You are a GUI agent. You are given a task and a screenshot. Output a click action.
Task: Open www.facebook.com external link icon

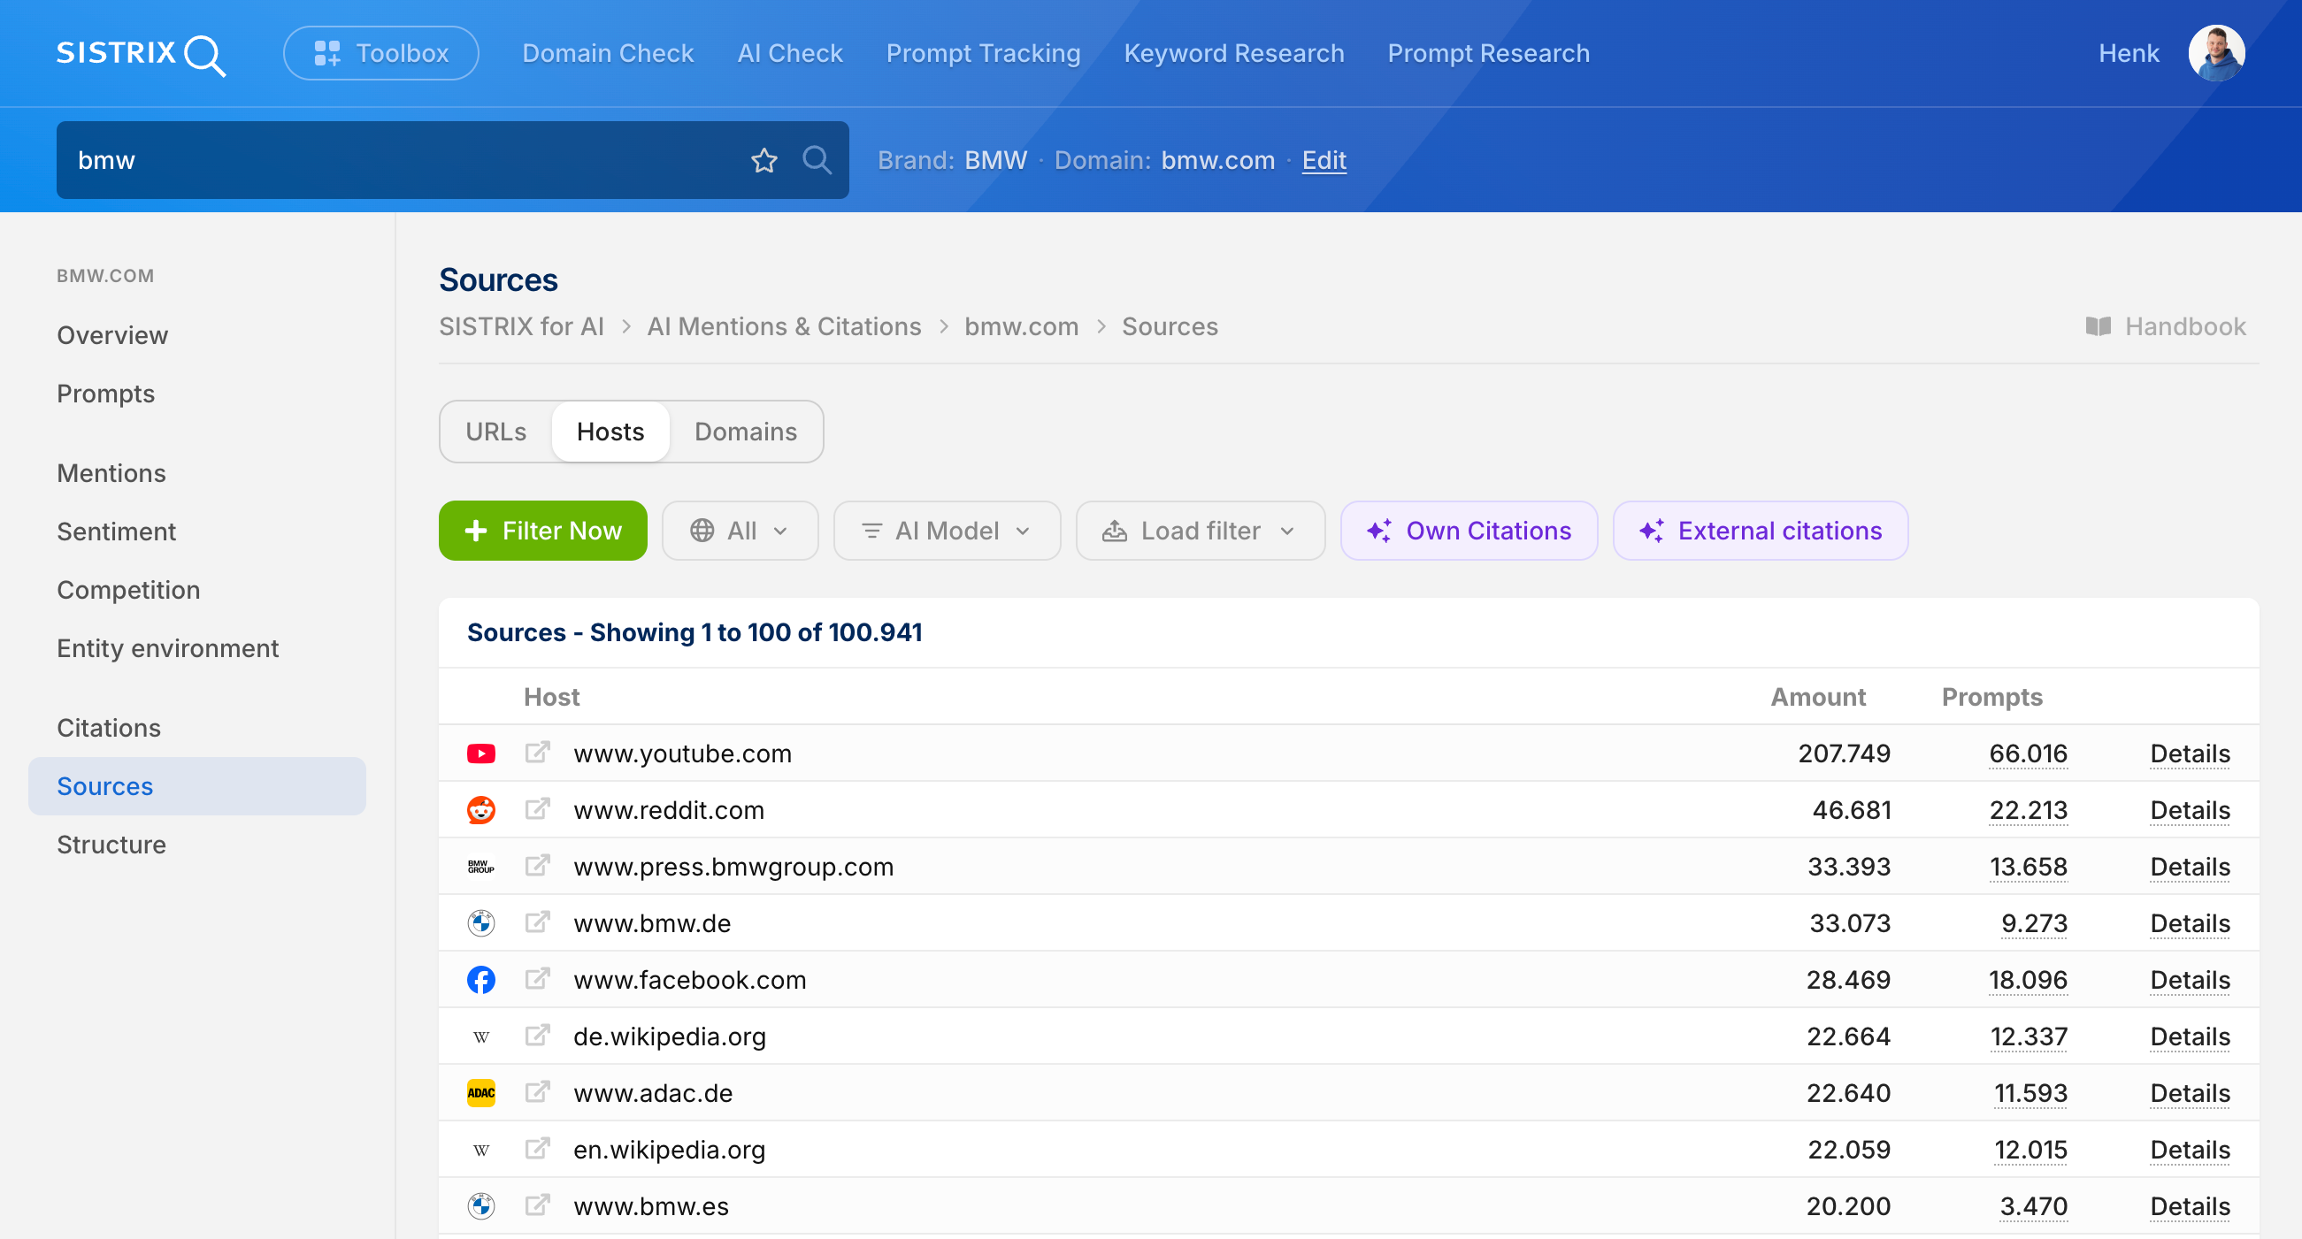pos(537,978)
